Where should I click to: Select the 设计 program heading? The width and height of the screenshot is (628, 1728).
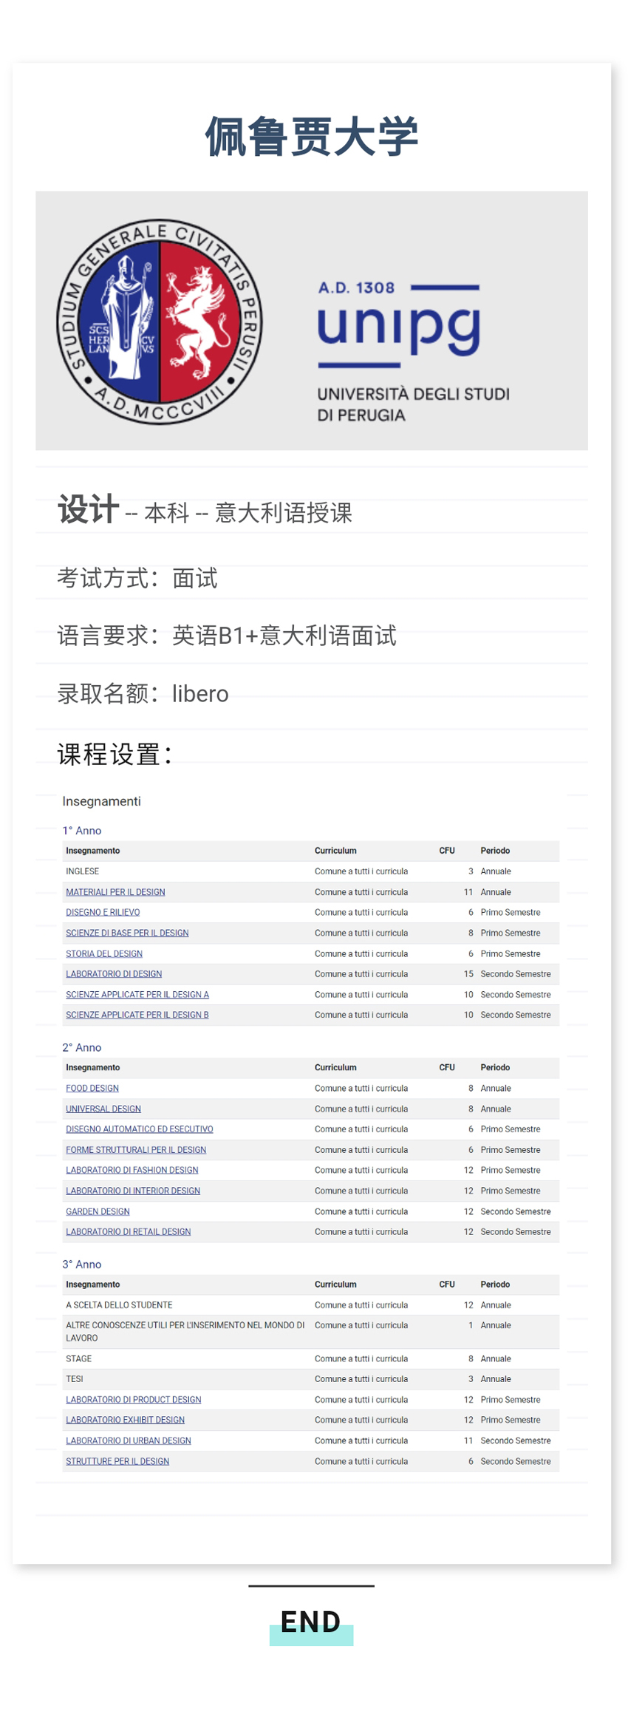click(x=89, y=509)
